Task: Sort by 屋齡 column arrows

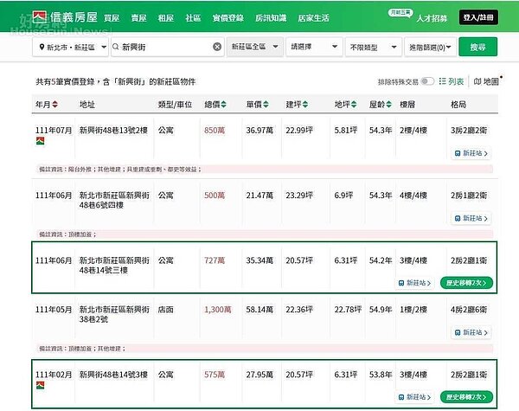Action: pyautogui.click(x=389, y=105)
